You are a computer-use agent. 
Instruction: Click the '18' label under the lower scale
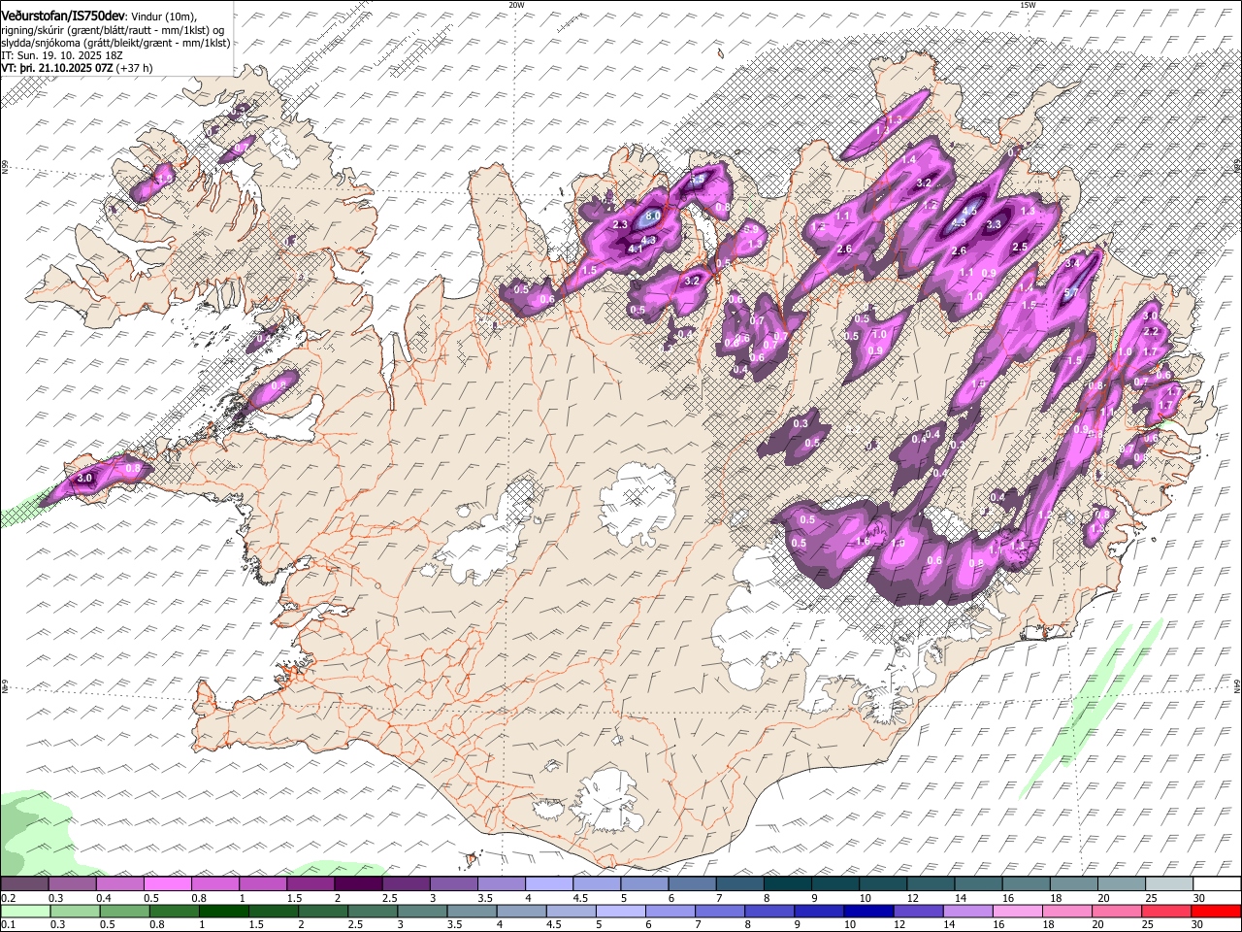coord(1050,925)
